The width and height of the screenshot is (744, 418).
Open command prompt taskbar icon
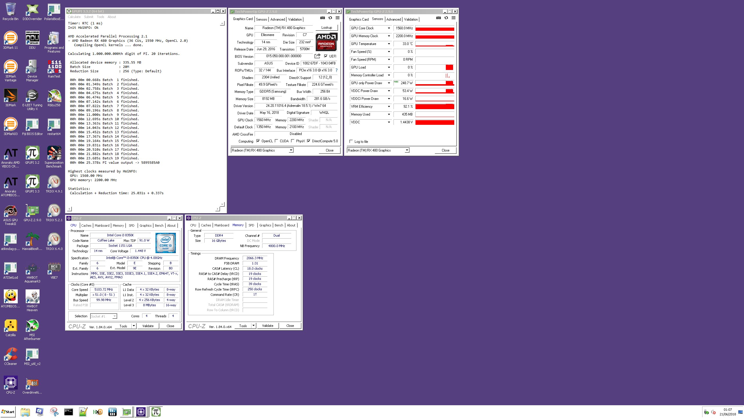pos(69,412)
